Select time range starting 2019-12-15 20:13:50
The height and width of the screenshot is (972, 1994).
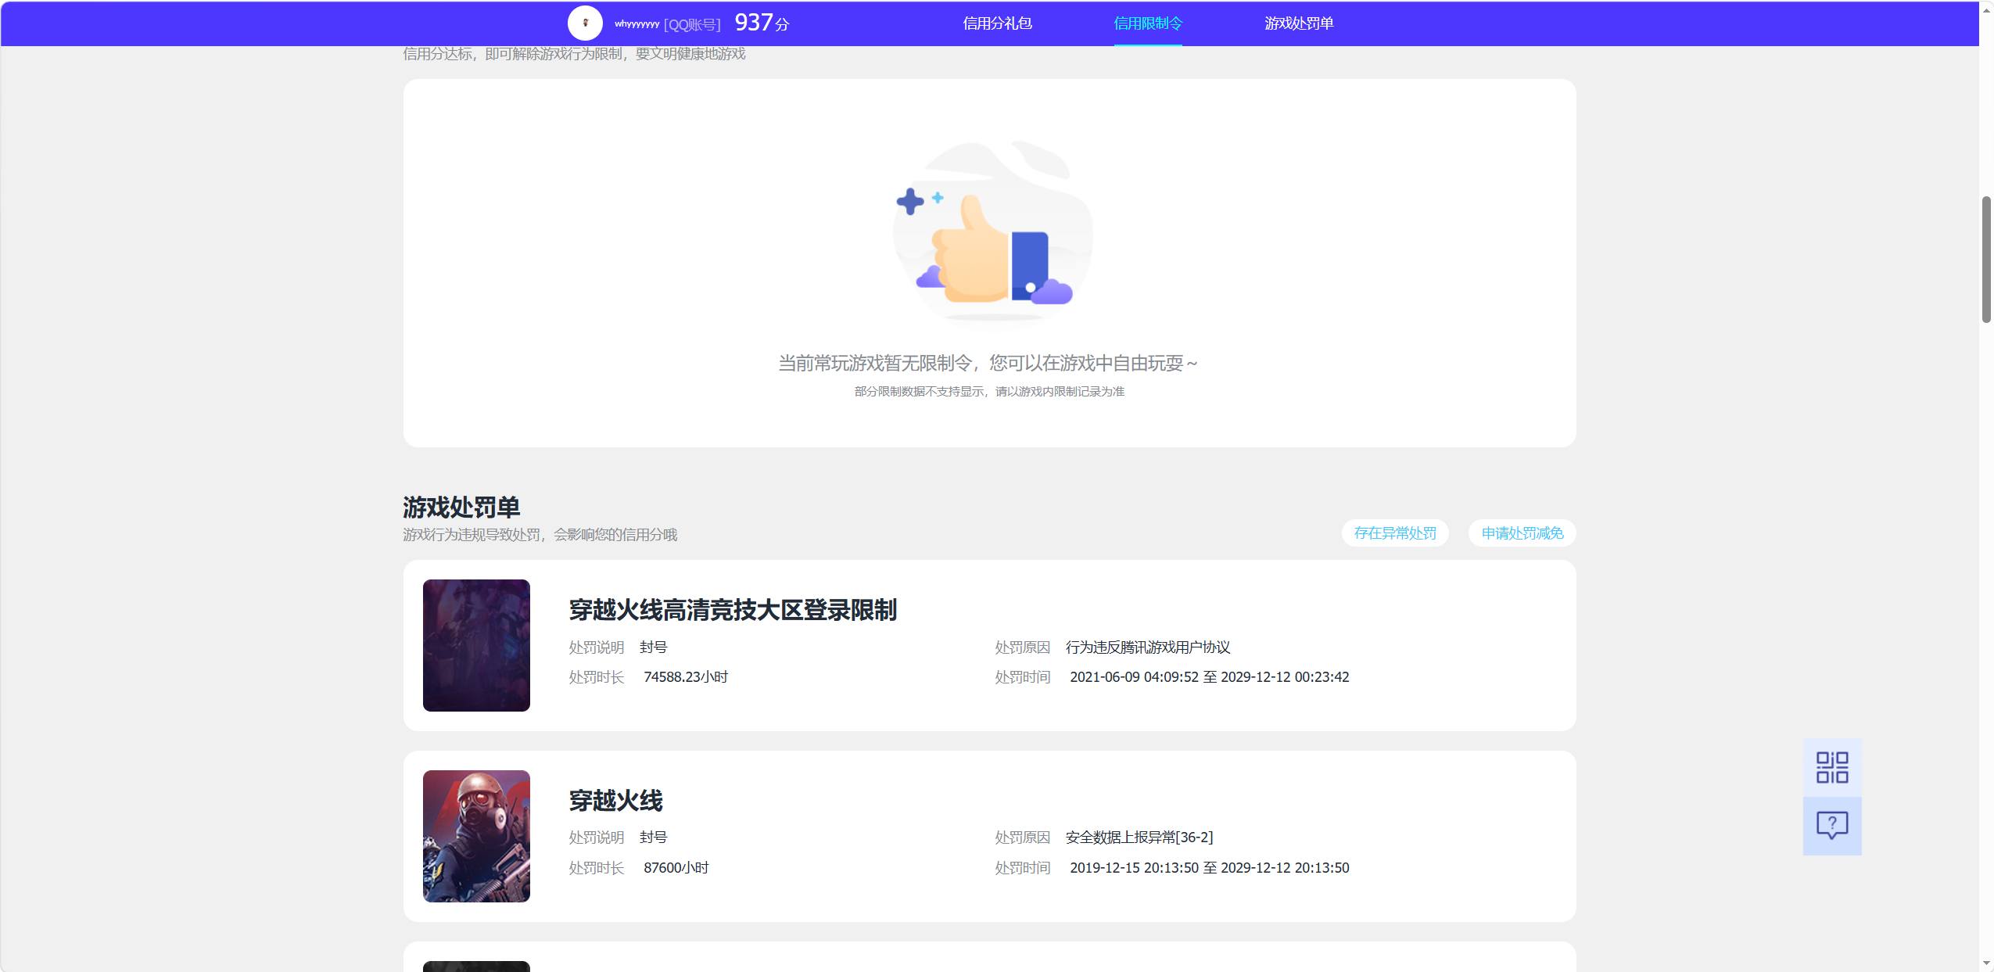pos(1209,868)
